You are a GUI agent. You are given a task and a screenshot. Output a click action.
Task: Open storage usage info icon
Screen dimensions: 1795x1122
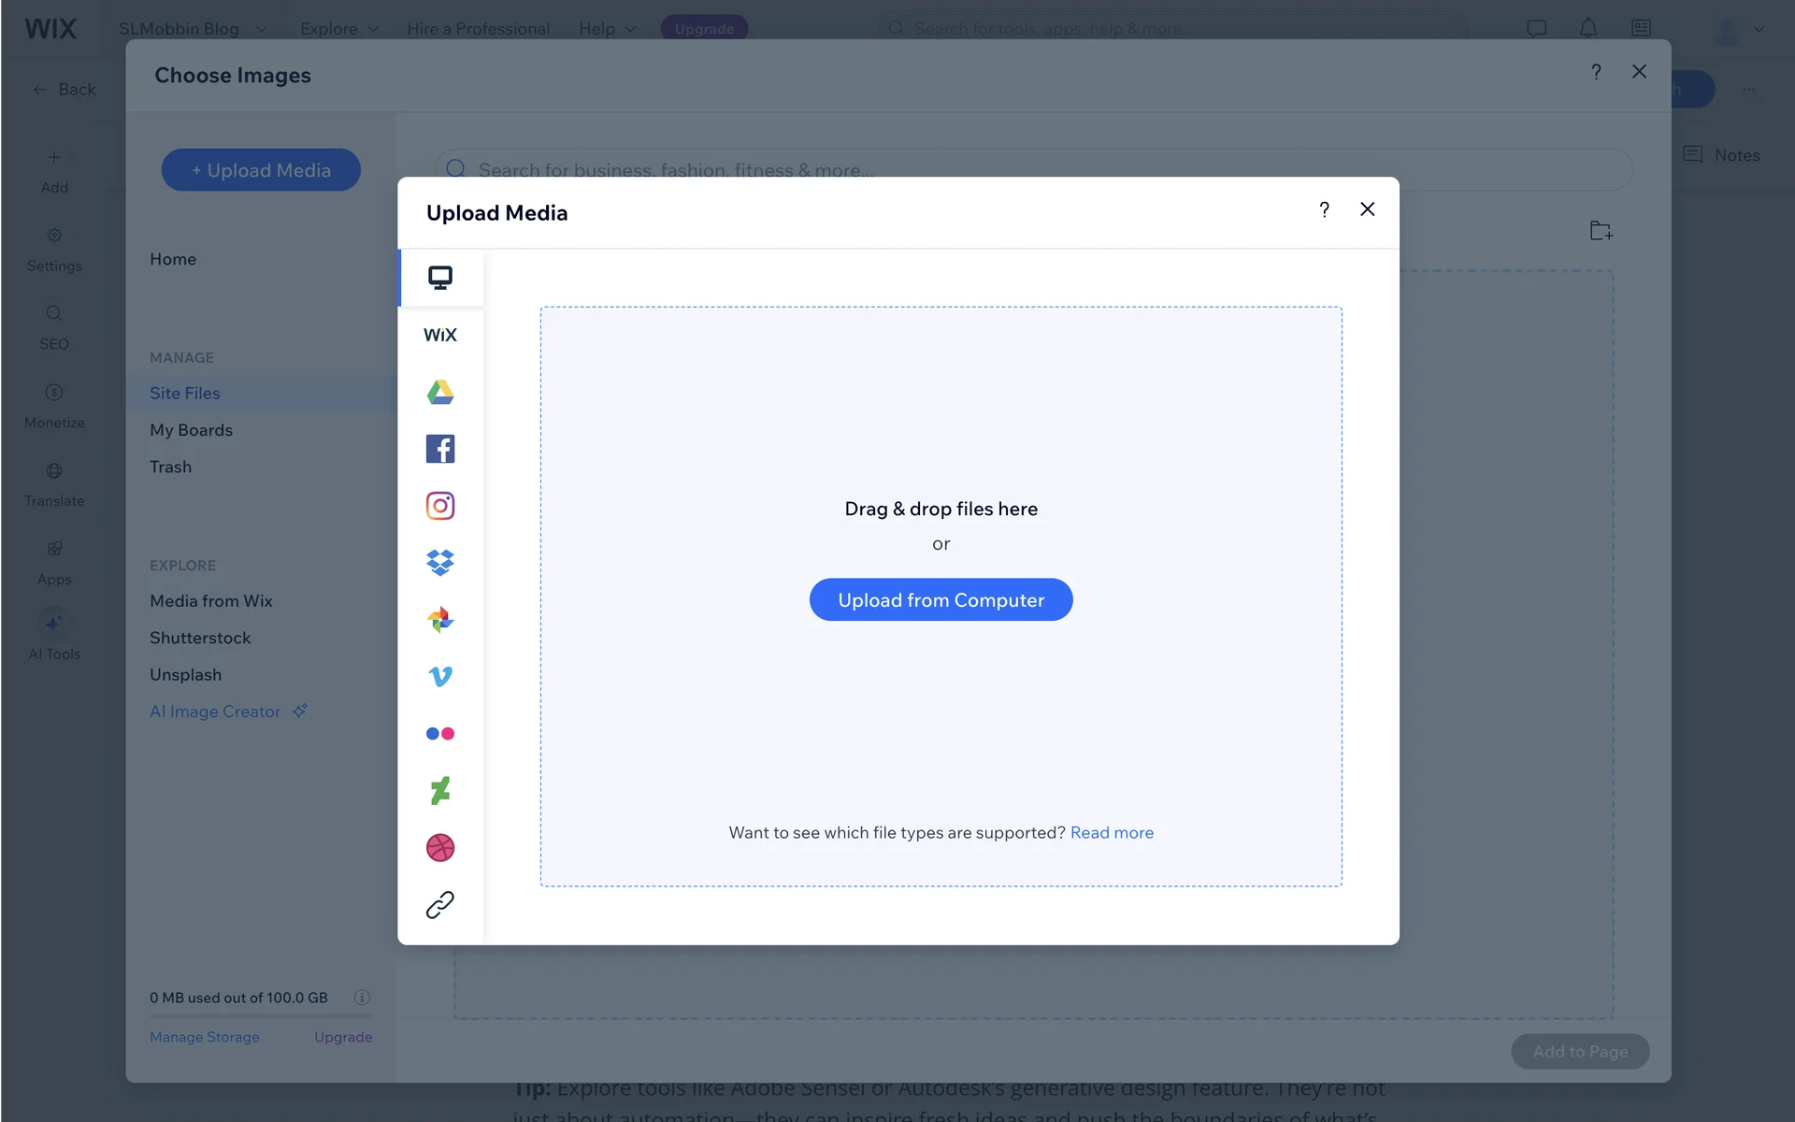click(x=362, y=998)
